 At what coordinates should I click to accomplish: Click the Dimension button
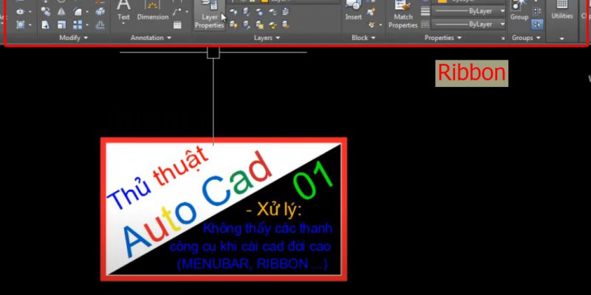(x=153, y=10)
